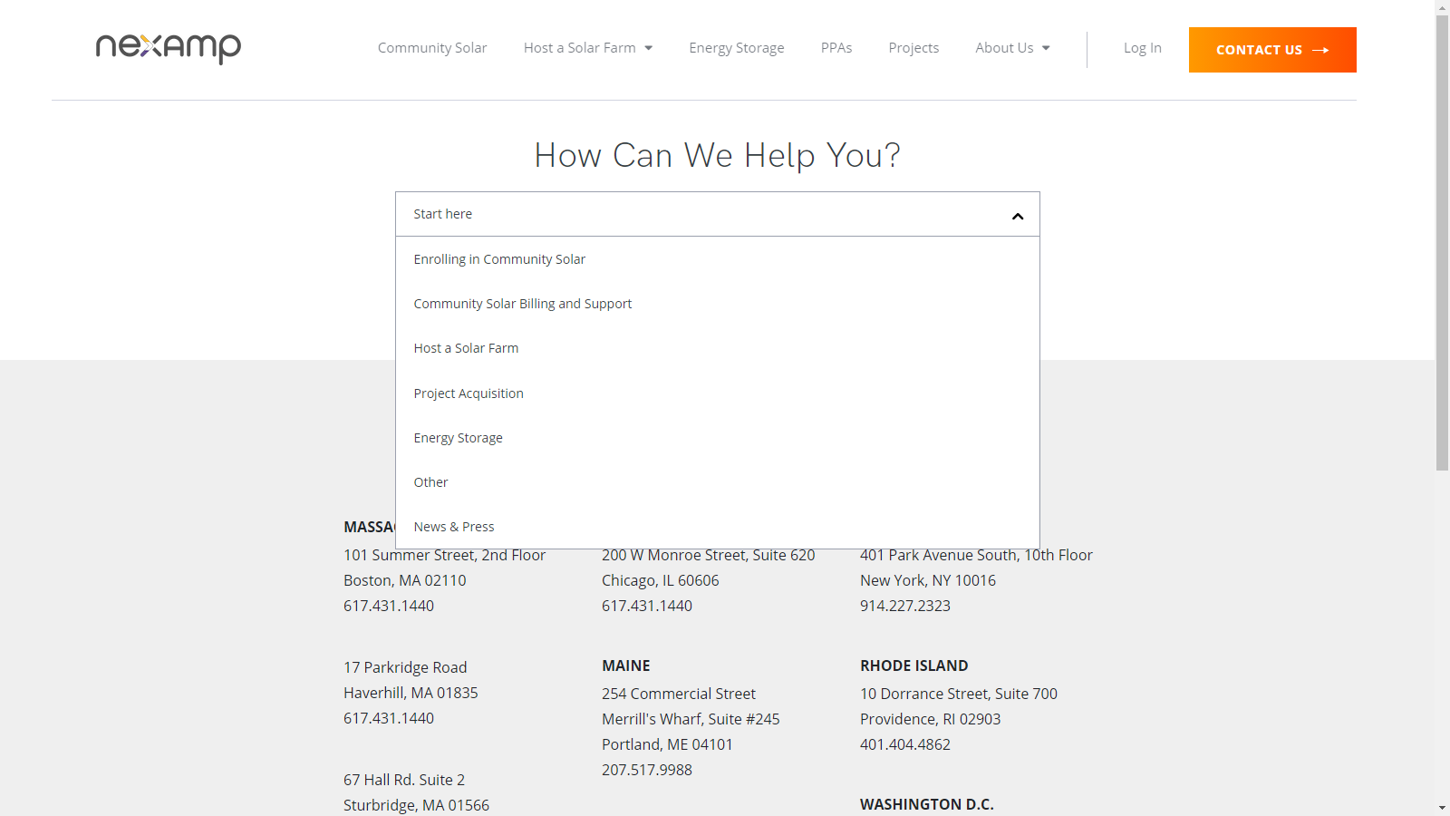Expand the Host a Solar Farm menu
The width and height of the screenshot is (1450, 816).
pyautogui.click(x=588, y=48)
